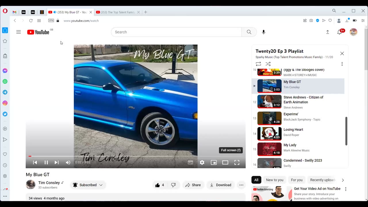Like this video
The width and height of the screenshot is (368, 207).
click(x=160, y=185)
